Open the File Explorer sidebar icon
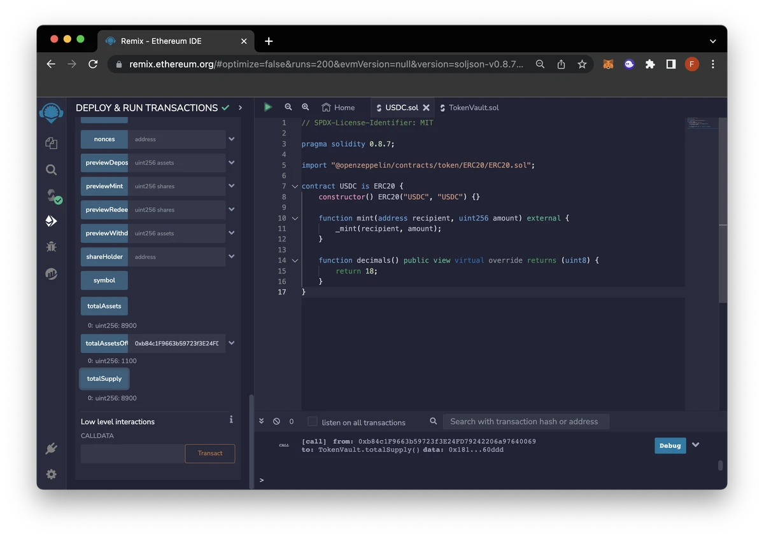This screenshot has width=764, height=538. (52, 144)
